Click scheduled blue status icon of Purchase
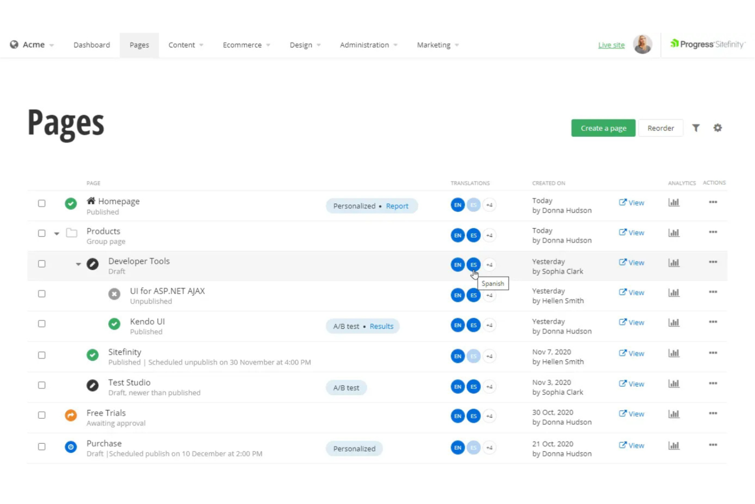The image size is (755, 504). pyautogui.click(x=71, y=447)
